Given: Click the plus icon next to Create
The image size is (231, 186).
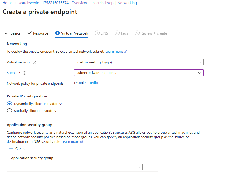Looking at the screenshot, I should tap(11, 148).
